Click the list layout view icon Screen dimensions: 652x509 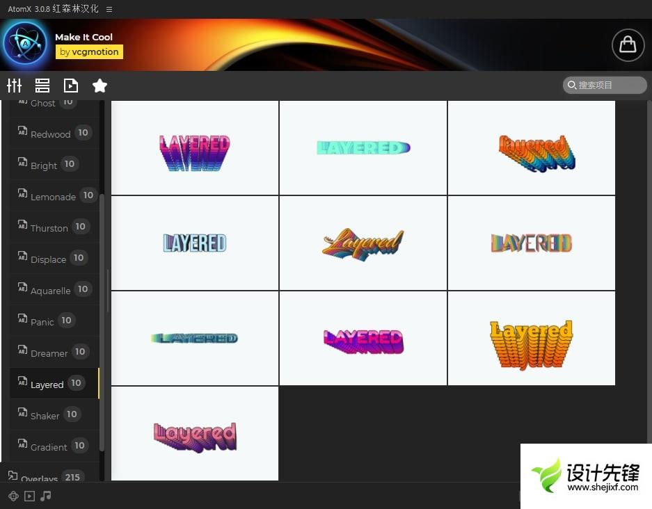42,86
